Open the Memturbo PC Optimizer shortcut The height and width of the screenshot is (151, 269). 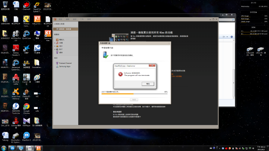click(x=16, y=138)
